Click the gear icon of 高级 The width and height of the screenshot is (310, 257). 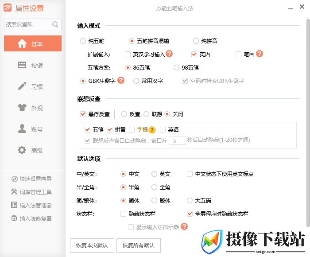22,150
